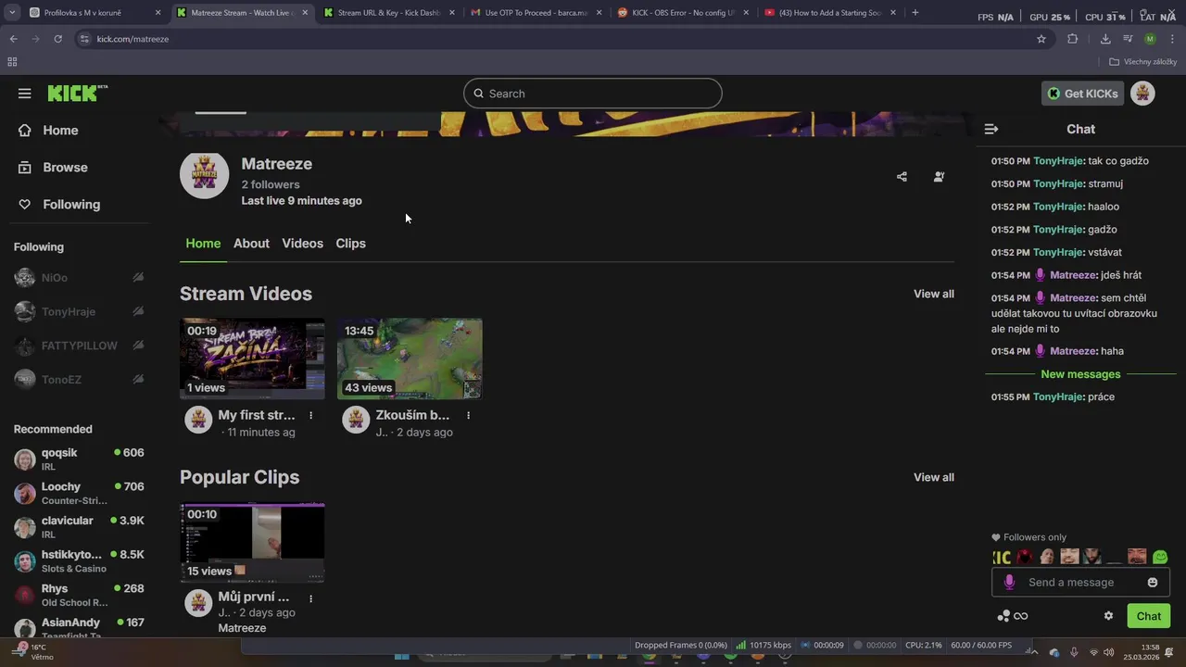Open a new browser tab
This screenshot has width=1186, height=667.
(915, 13)
